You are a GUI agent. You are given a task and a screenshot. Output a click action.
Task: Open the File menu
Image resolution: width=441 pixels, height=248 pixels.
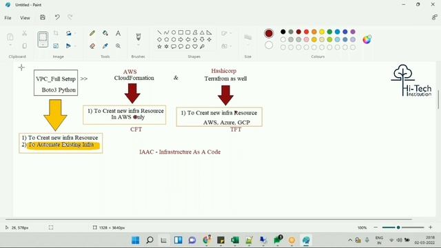(8, 18)
